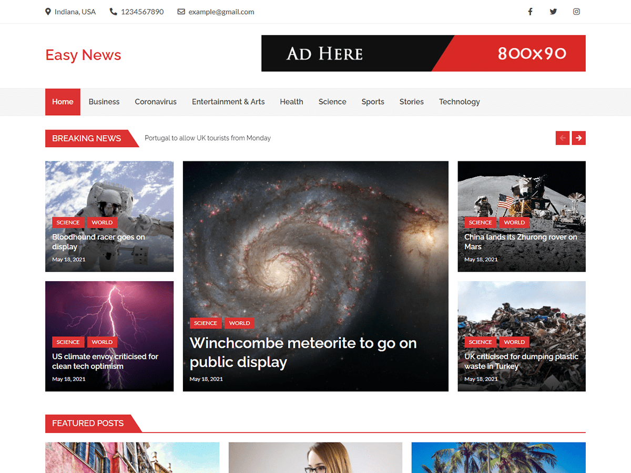
Task: Open the Entertainment & Arts section
Action: point(228,101)
